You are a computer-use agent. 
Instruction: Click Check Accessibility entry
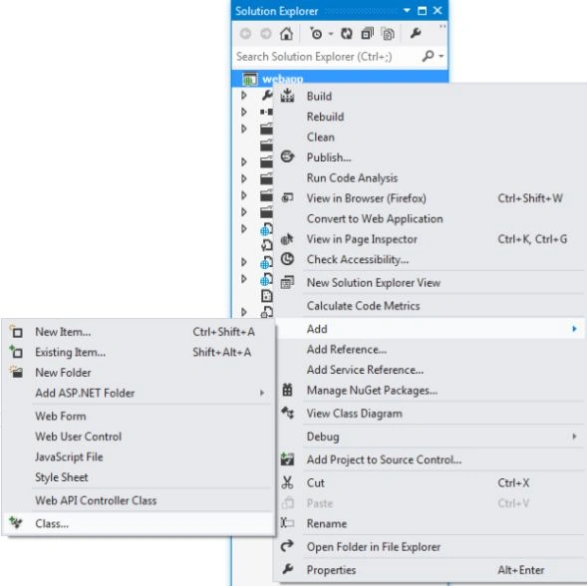click(431, 259)
